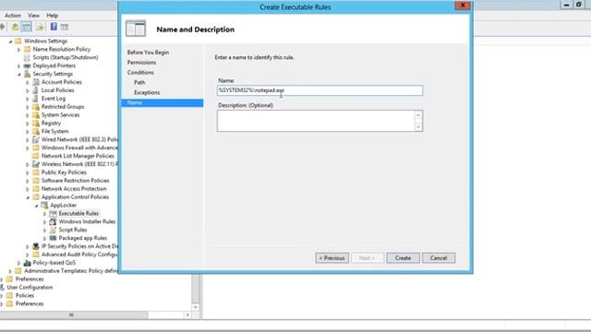
Task: Collapse the AppLocker node
Action: tap(36, 206)
